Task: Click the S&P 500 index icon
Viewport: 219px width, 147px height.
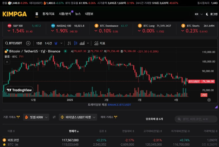Action: pyautogui.click(x=9, y=26)
